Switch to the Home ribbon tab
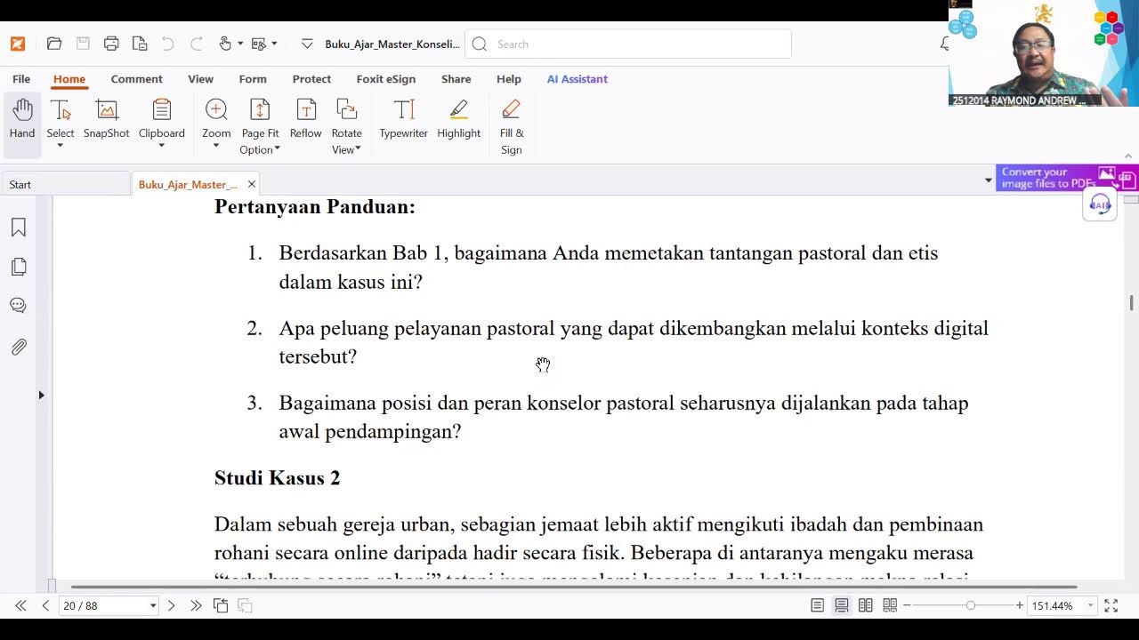1139x640 pixels. pyautogui.click(x=69, y=79)
